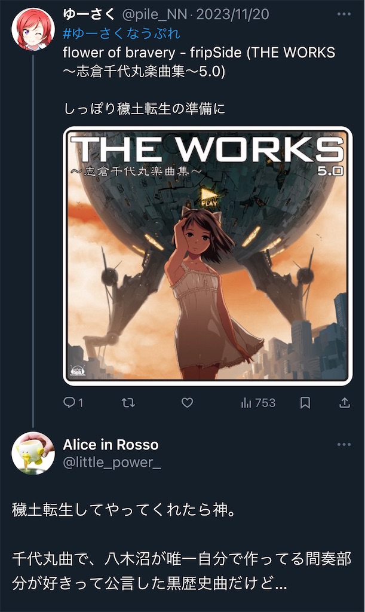Tap the Alice in Rosso display name
This screenshot has height=612, width=365.
111,445
